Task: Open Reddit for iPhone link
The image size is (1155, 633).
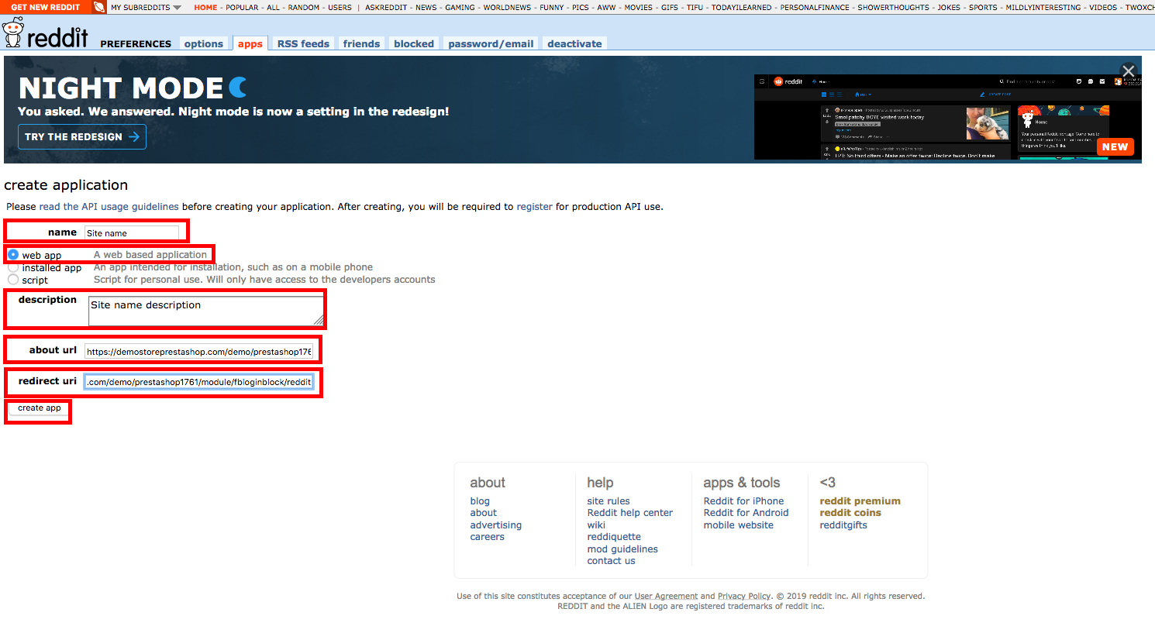Action: [x=743, y=501]
